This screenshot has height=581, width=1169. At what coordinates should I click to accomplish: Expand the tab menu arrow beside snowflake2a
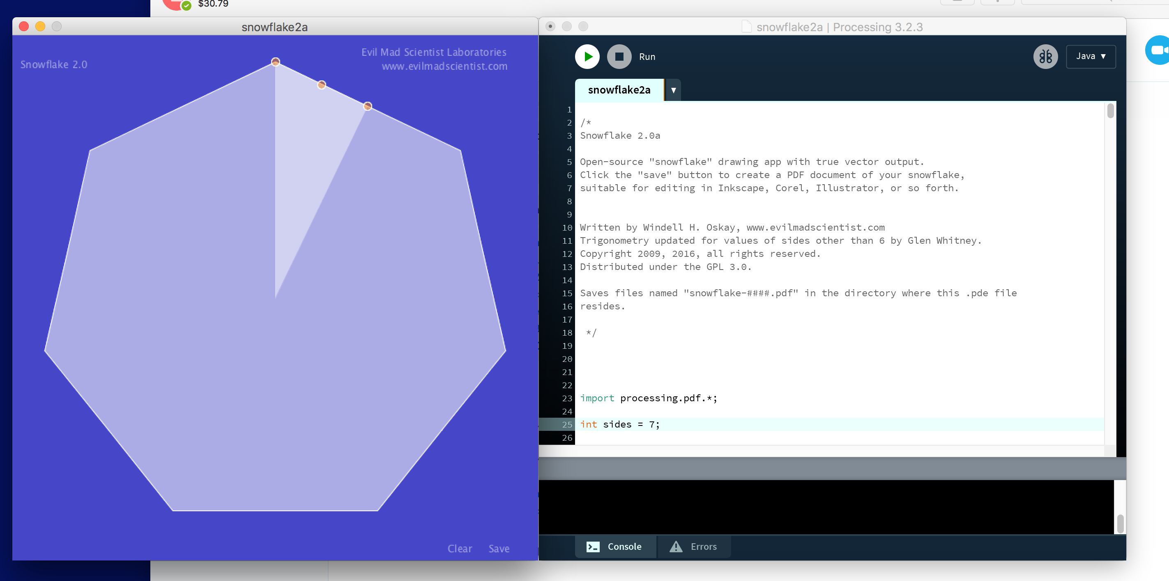point(674,90)
